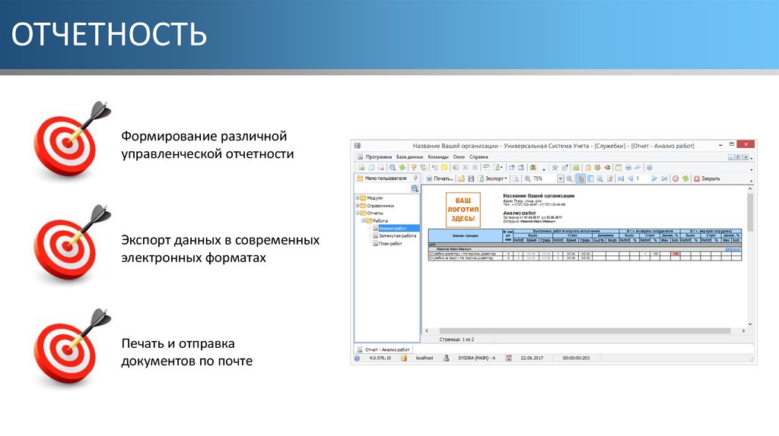Click the floppy disk save icon in the report toolbar

pyautogui.click(x=471, y=179)
